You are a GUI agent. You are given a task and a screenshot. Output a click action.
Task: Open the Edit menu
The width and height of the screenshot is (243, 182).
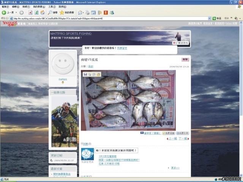16,7
